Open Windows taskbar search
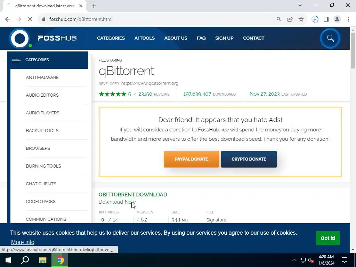Screen dimensions: 356x267 click(x=25, y=260)
